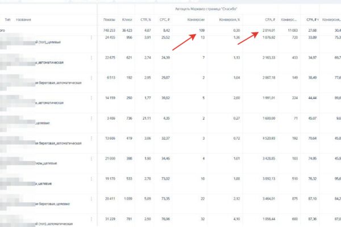This screenshot has width=341, height=227.
Task: Open the three-dot menu for the 24 455 impressions row
Action: pyautogui.click(x=92, y=37)
